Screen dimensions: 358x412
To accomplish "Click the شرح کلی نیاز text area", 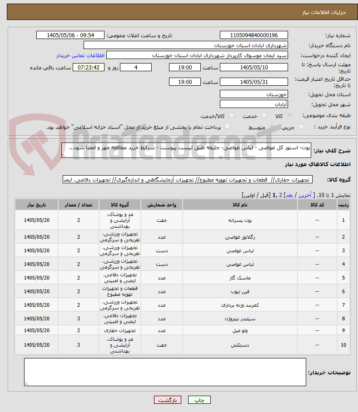I will click(x=186, y=150).
